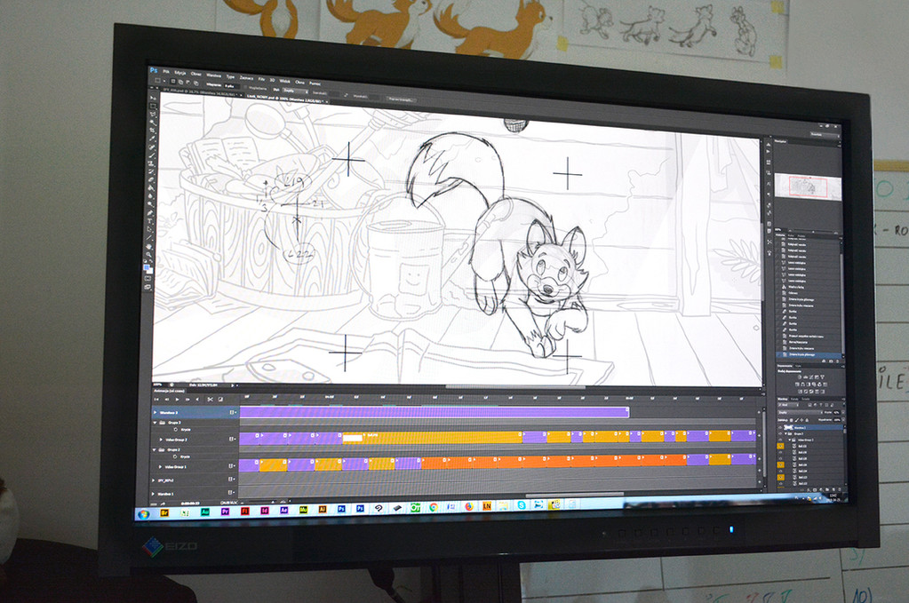Toggle the timeline audio mute speaker

[x=197, y=400]
